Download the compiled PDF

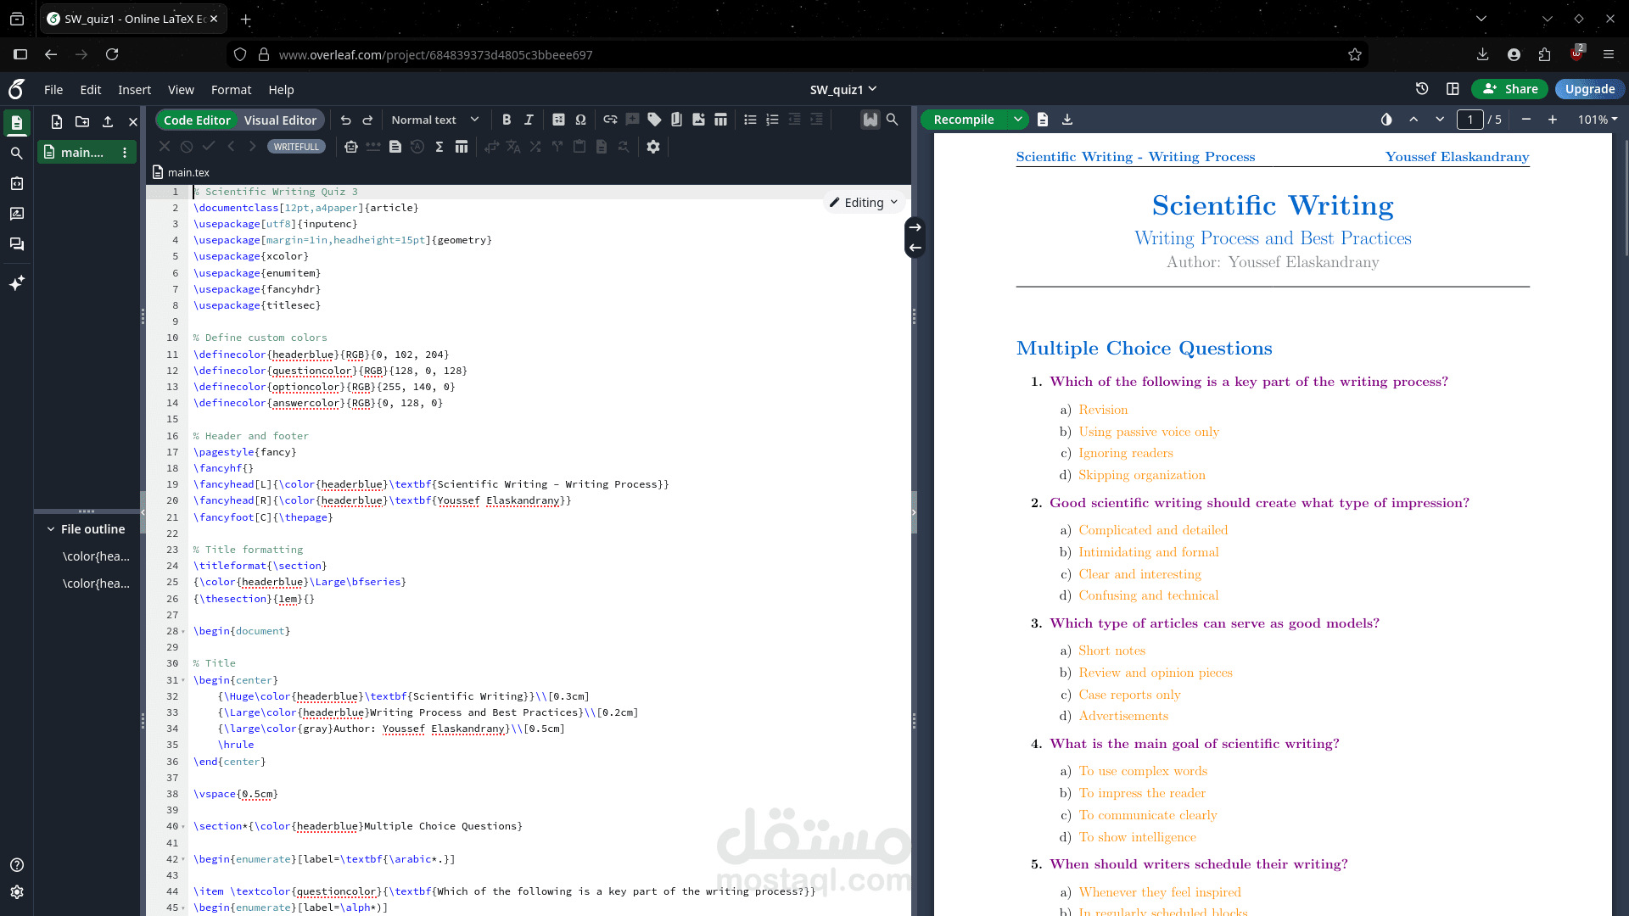(x=1066, y=120)
